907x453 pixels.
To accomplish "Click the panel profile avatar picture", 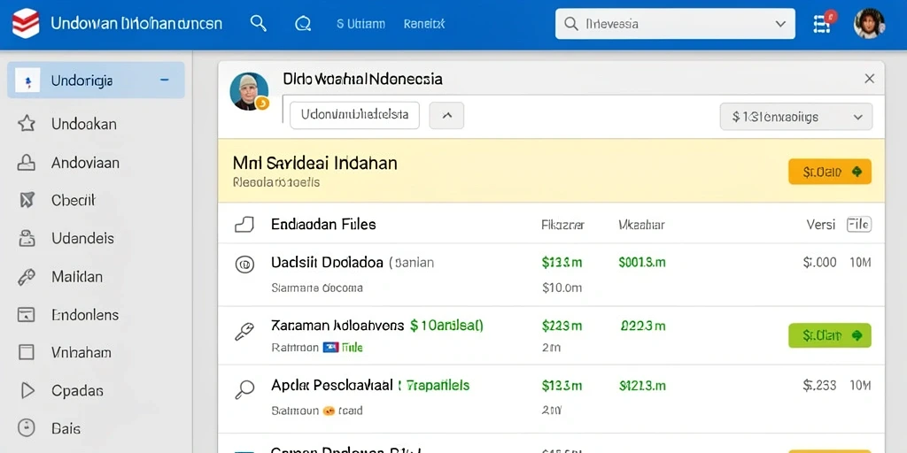I will click(249, 91).
